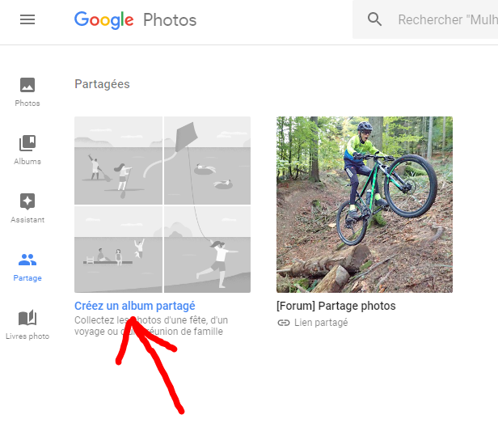Click the 'Partagées' section heading
The width and height of the screenshot is (498, 440).
tap(102, 84)
